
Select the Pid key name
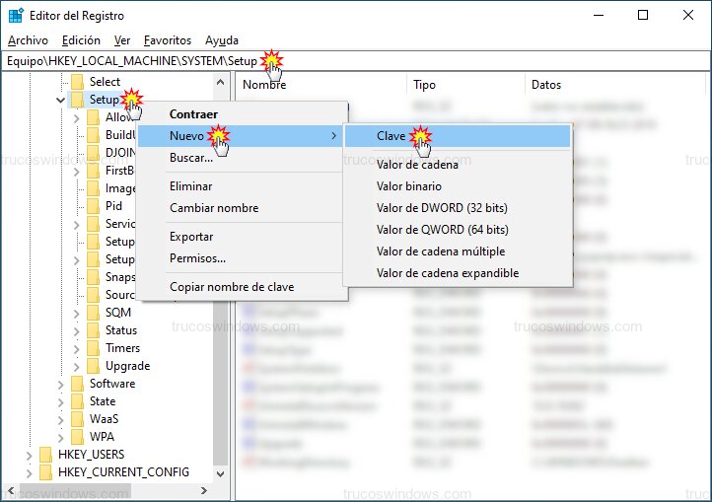point(113,206)
